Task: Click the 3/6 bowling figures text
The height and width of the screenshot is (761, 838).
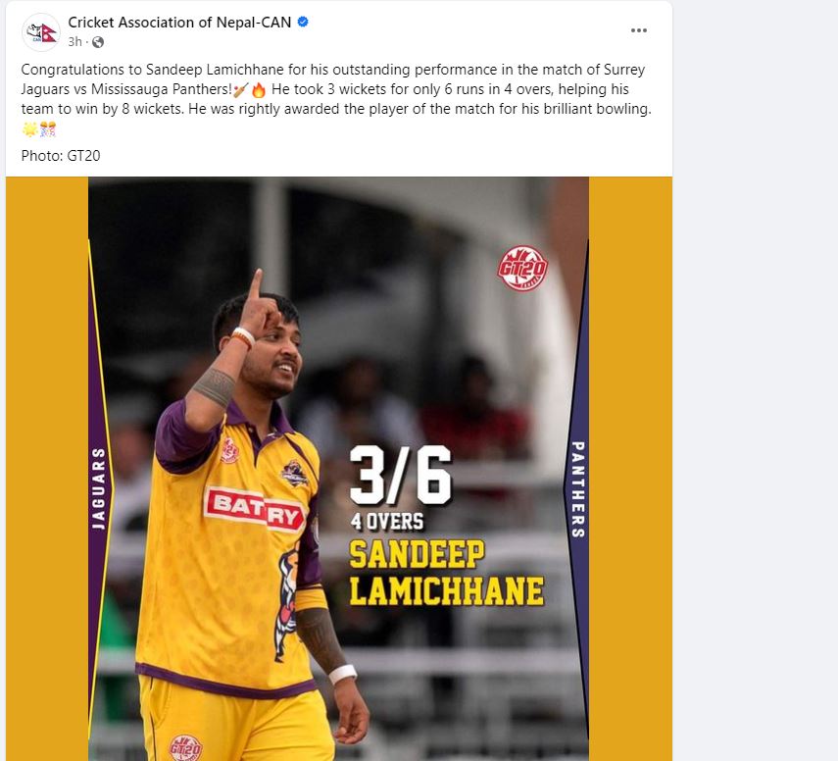Action: point(400,476)
